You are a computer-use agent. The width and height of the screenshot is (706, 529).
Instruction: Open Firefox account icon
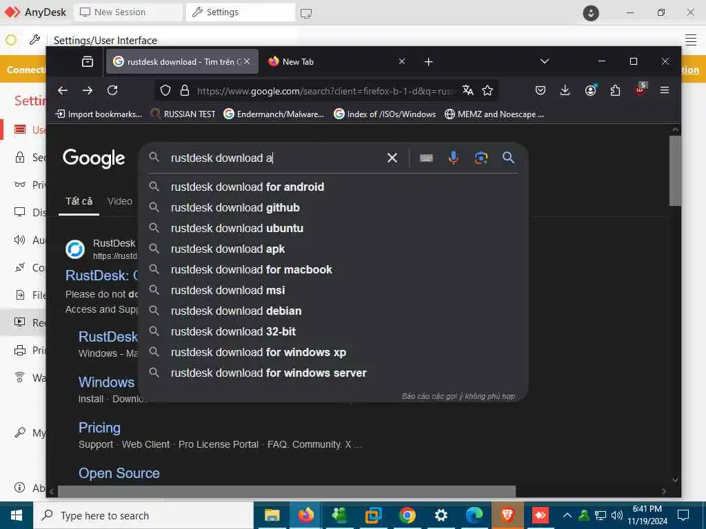point(590,90)
